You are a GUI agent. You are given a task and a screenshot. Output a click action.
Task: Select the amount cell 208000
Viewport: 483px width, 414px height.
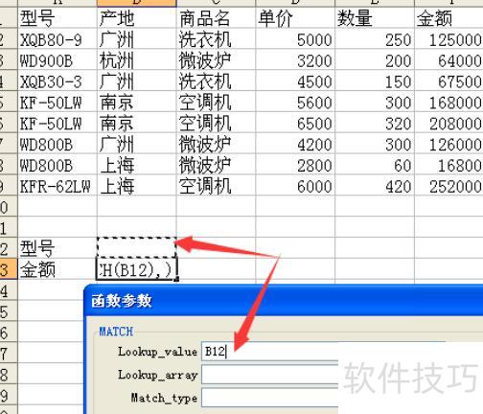coord(448,123)
